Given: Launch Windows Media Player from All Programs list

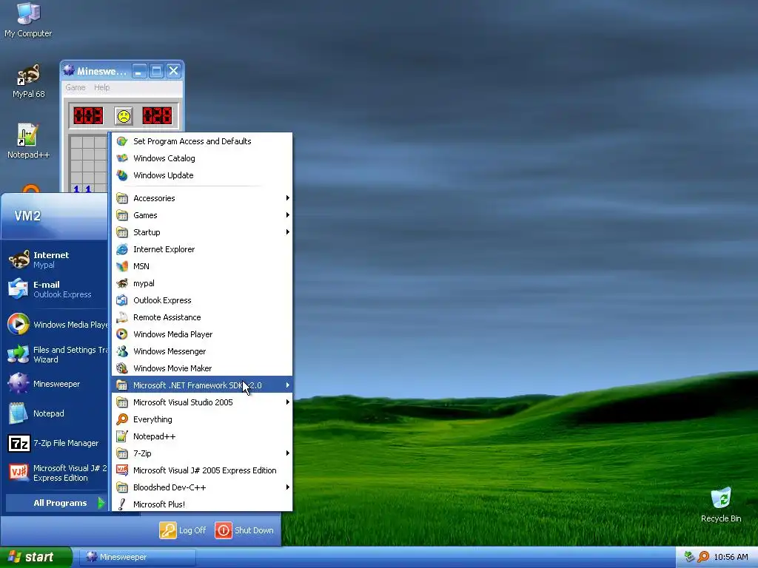Looking at the screenshot, I should pos(202,334).
